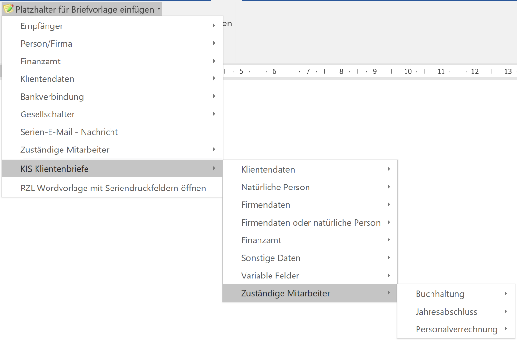
Task: Open Finanzamt in the first menu
Action: click(x=40, y=62)
